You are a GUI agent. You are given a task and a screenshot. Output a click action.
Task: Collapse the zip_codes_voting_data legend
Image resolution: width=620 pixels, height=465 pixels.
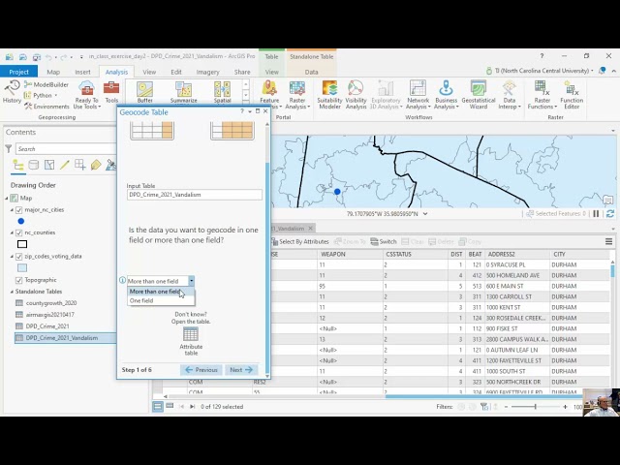(12, 256)
